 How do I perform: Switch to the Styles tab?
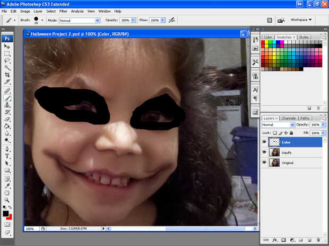304,37
